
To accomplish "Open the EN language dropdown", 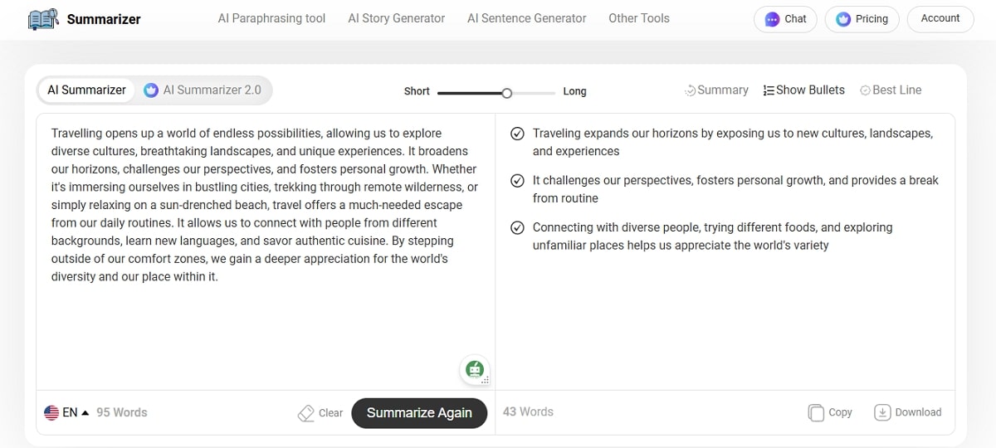I will coord(66,412).
